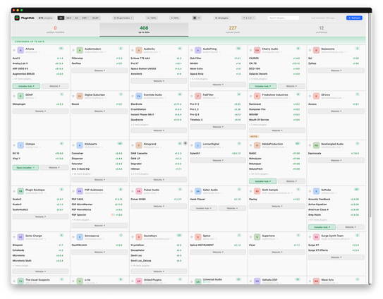Viewport: 383px width, 299px height.
Task: Star the AudioThing vendor card
Action: (x=192, y=50)
